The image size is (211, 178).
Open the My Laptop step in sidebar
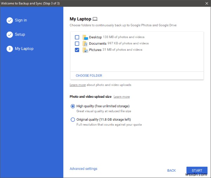24,49
